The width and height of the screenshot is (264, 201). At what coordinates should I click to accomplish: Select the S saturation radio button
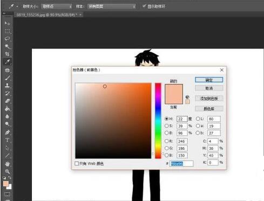coord(166,126)
